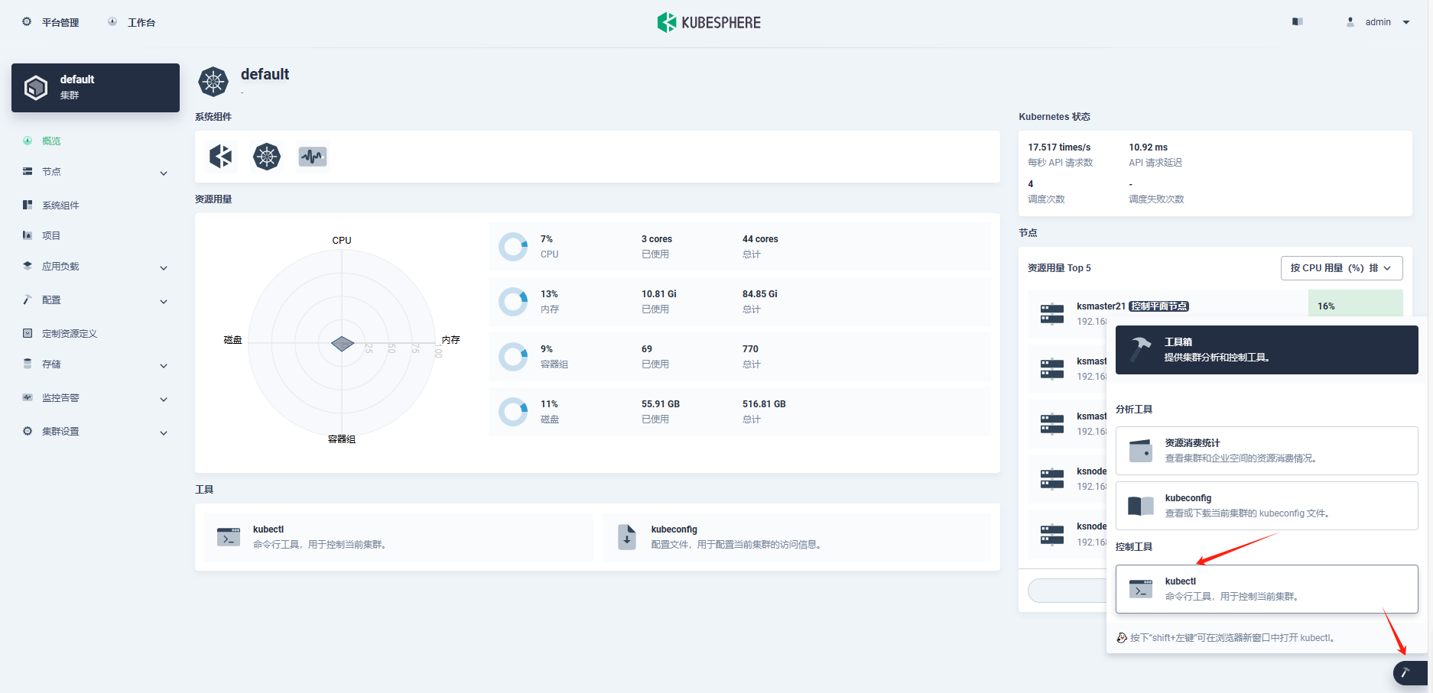Click the default cluster card in the sidebar
Viewport: 1433px width, 693px height.
96,88
